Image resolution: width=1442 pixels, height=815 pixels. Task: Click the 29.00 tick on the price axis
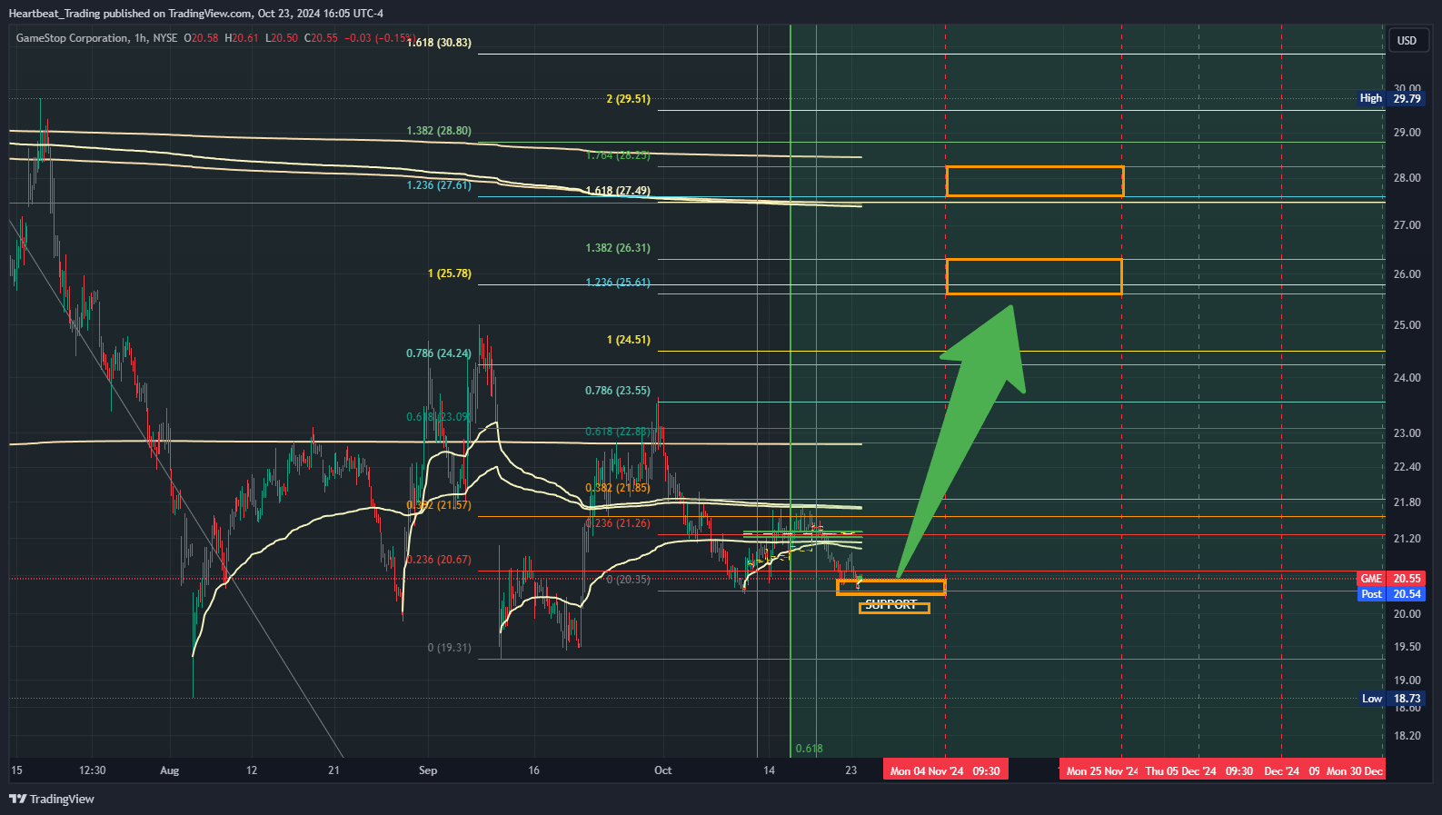click(1407, 133)
